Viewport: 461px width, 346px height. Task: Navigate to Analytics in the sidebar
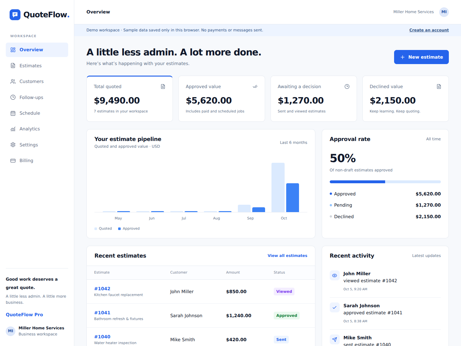click(x=37, y=129)
